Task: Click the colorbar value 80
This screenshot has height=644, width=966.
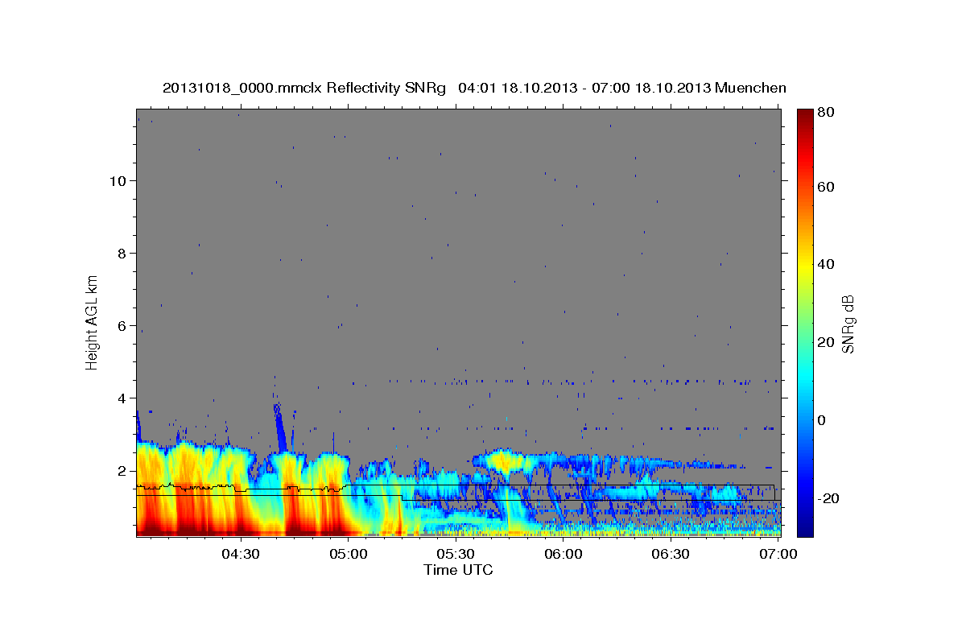Action: [828, 113]
